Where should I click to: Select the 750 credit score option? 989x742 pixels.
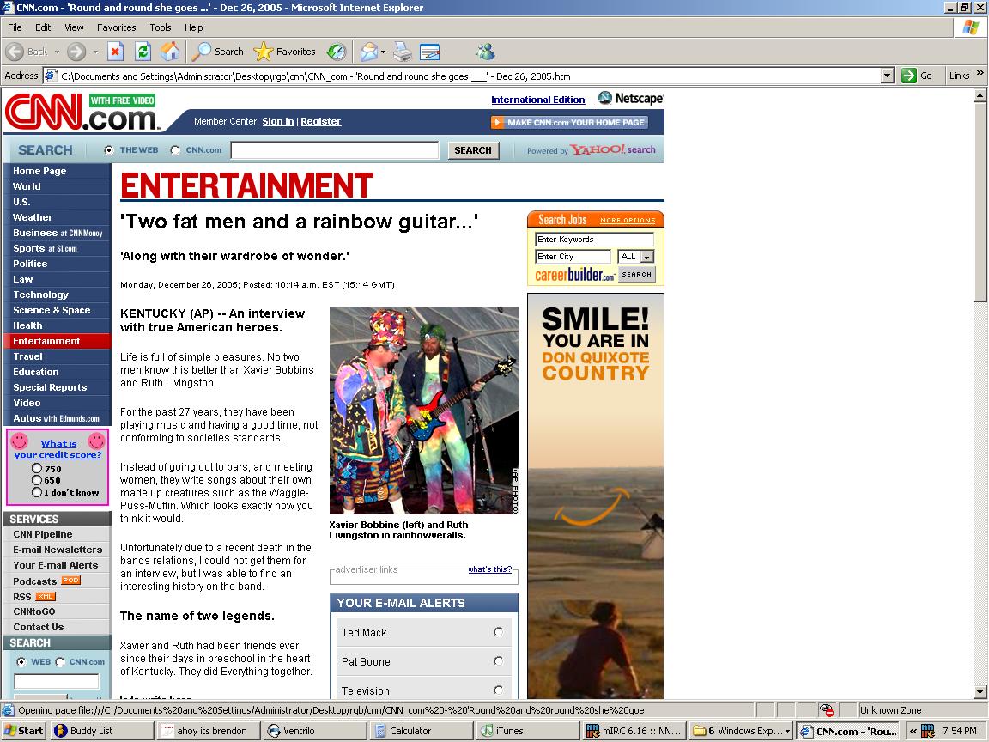pos(37,469)
